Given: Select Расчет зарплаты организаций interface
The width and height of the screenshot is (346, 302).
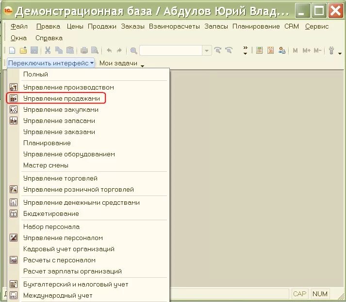Looking at the screenshot, I should [x=88, y=271].
